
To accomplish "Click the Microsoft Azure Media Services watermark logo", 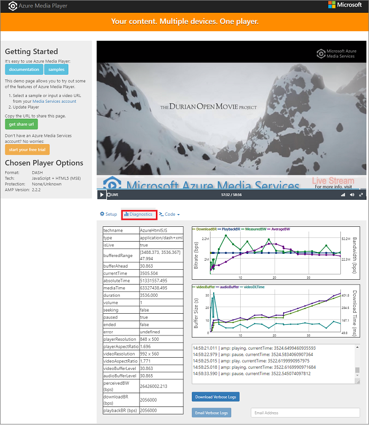I will click(x=337, y=54).
